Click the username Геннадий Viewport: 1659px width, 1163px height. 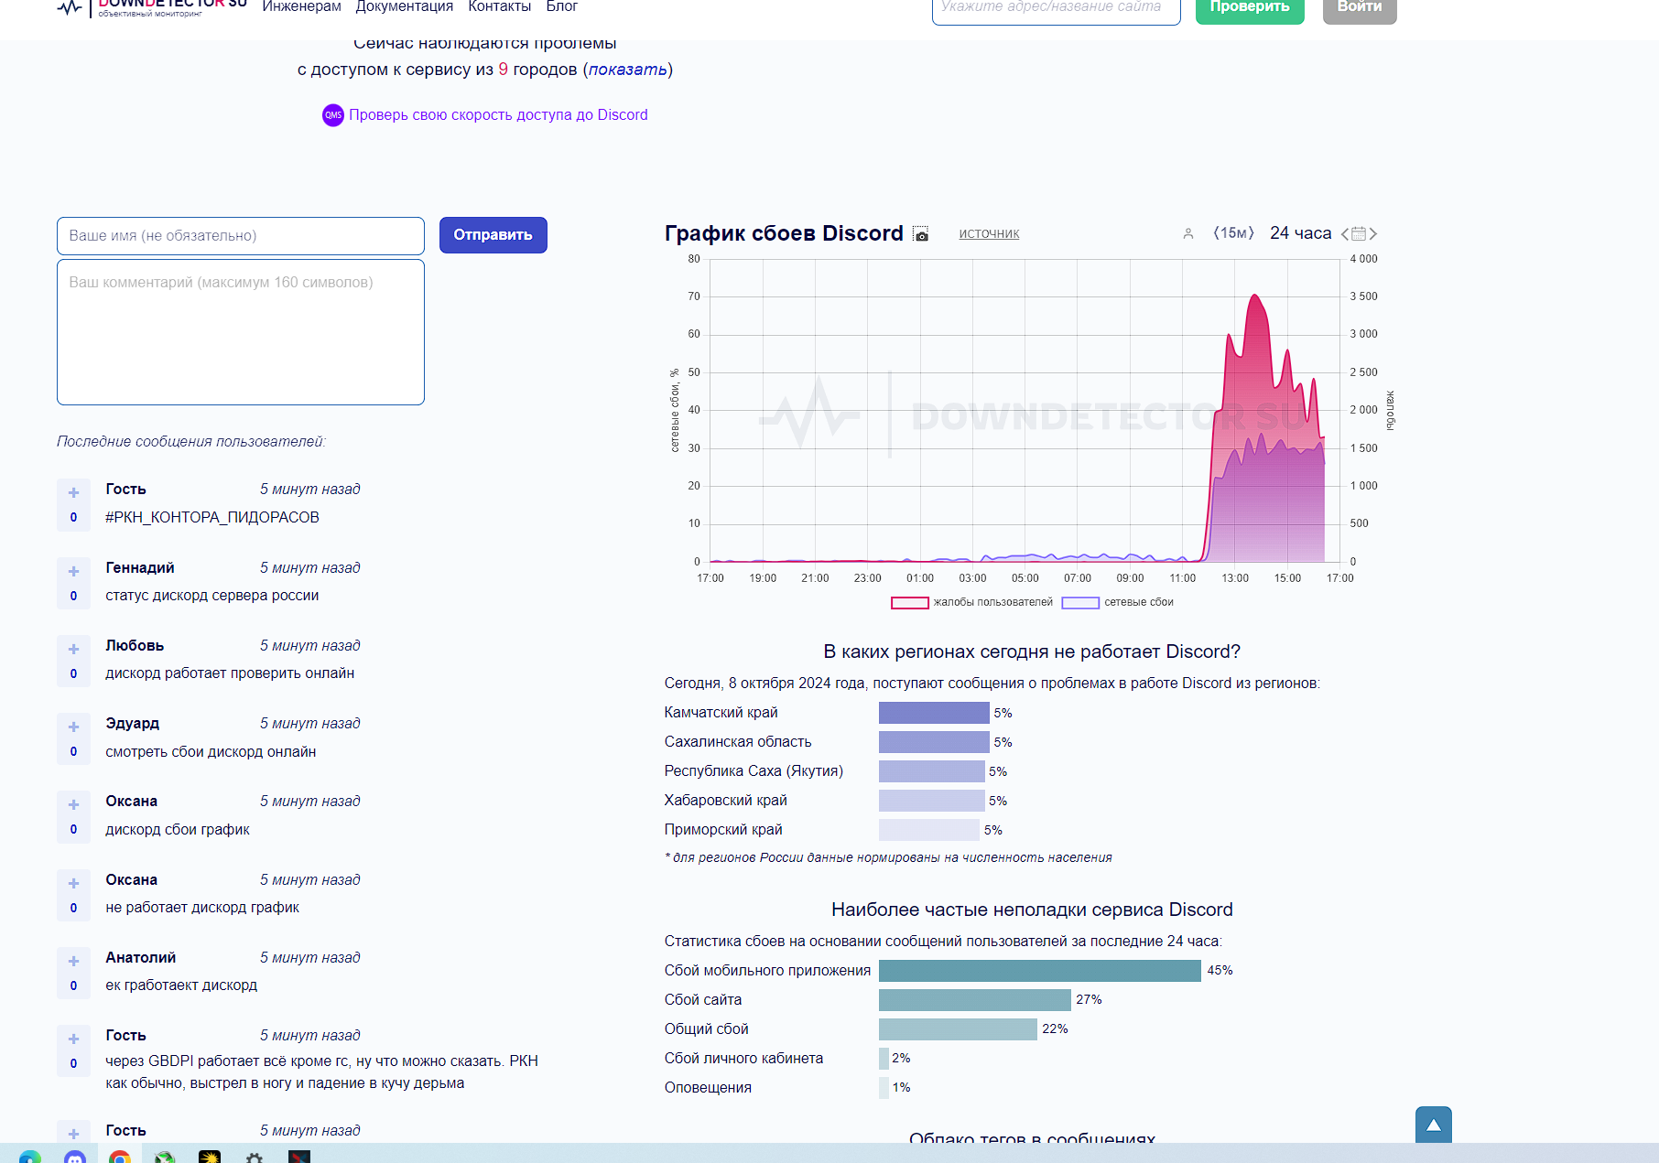coord(140,568)
